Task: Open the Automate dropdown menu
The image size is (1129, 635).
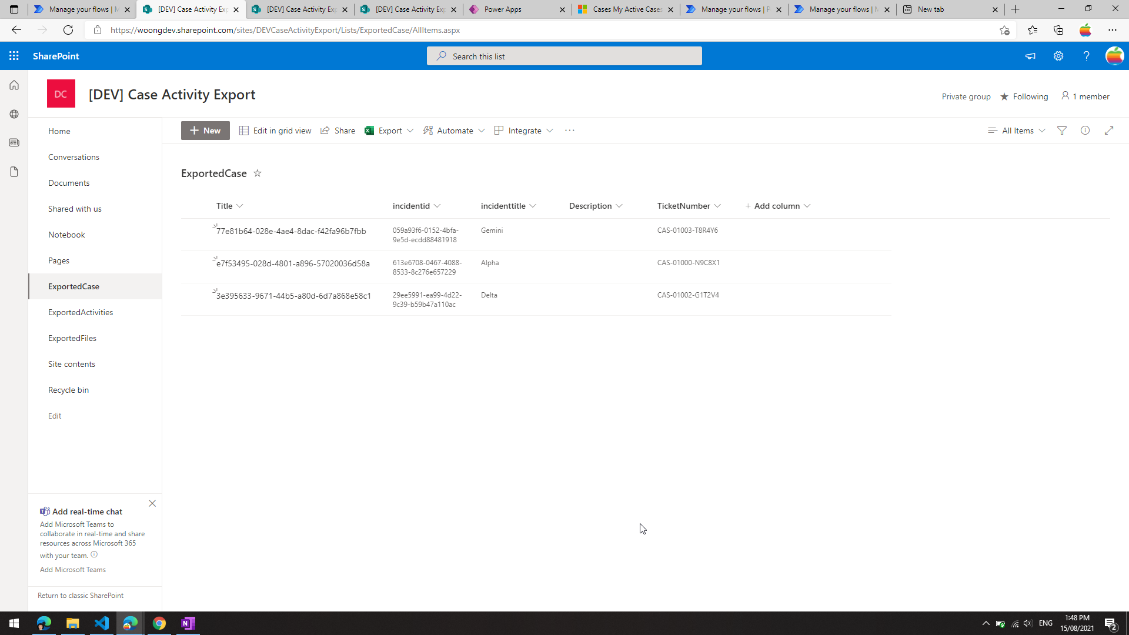Action: click(454, 131)
